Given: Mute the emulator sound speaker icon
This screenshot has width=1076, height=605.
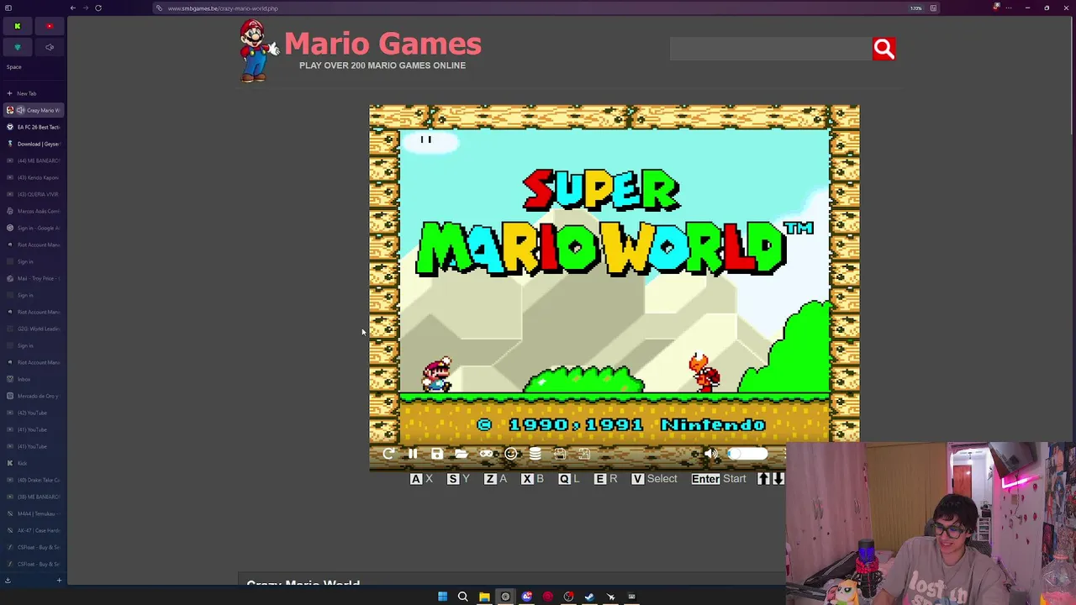Looking at the screenshot, I should [710, 454].
